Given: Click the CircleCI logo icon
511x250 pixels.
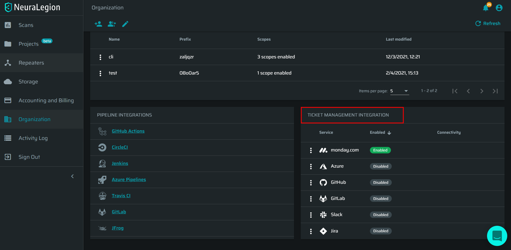Looking at the screenshot, I should pyautogui.click(x=102, y=147).
